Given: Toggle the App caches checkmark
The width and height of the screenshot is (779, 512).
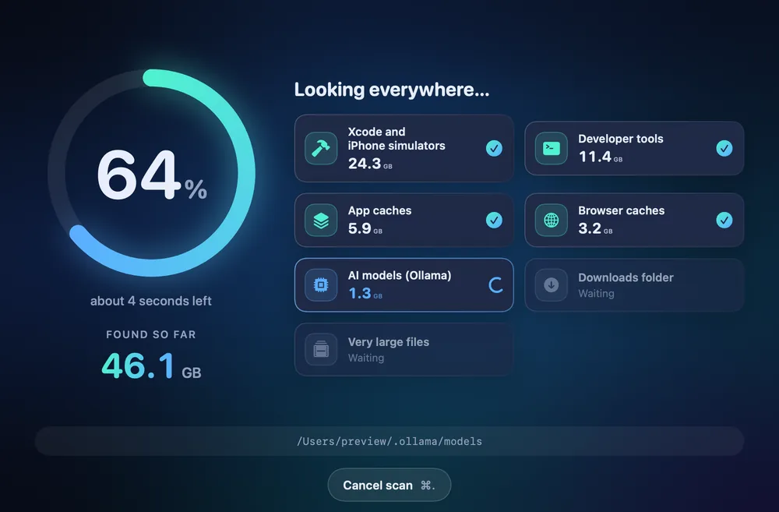Looking at the screenshot, I should (494, 220).
